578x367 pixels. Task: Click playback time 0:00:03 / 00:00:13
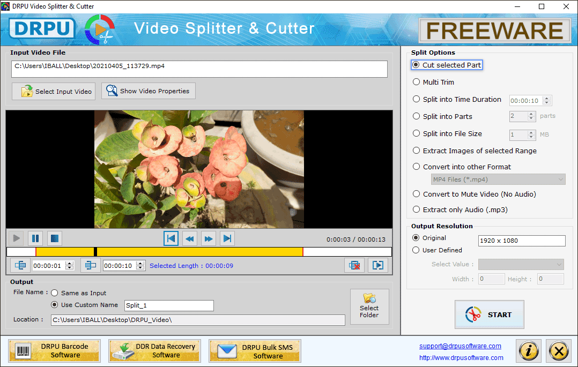355,239
